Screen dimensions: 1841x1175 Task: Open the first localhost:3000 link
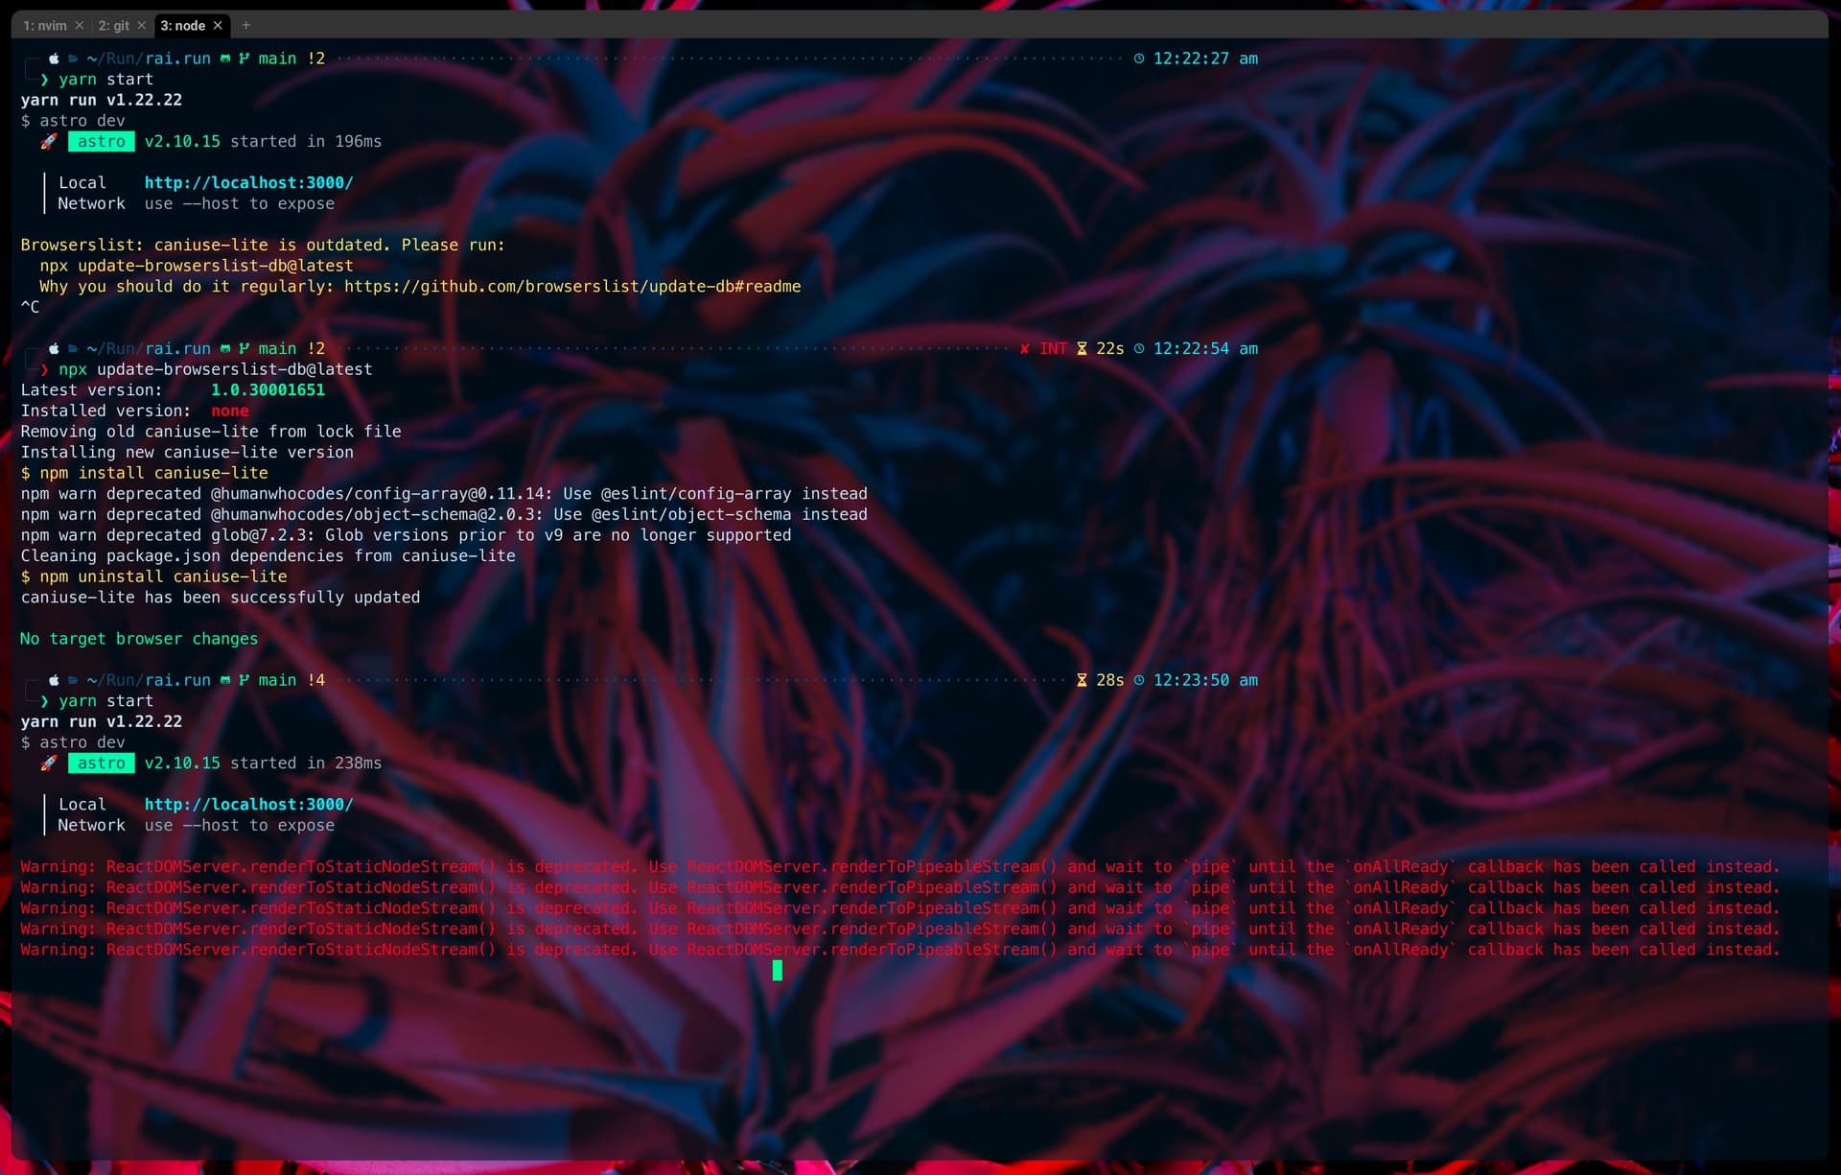(x=248, y=182)
